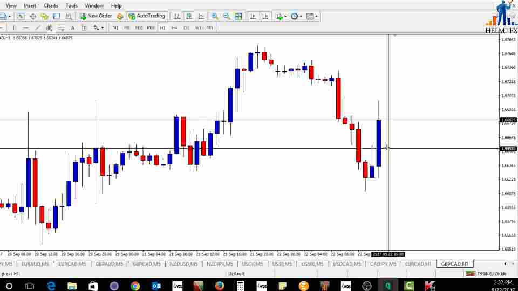This screenshot has height=291, width=518.
Task: Open File Explorer from the taskbar
Action: [72, 286]
